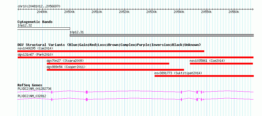This screenshot has width=262, height=116.
Task: Click the 20520k ruler tick label
Action: pos(125,12)
